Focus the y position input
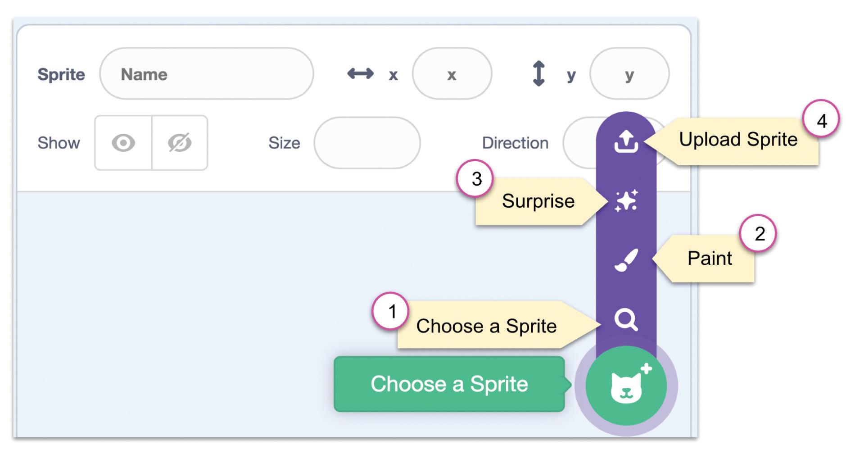The height and width of the screenshot is (450, 864). click(x=629, y=74)
